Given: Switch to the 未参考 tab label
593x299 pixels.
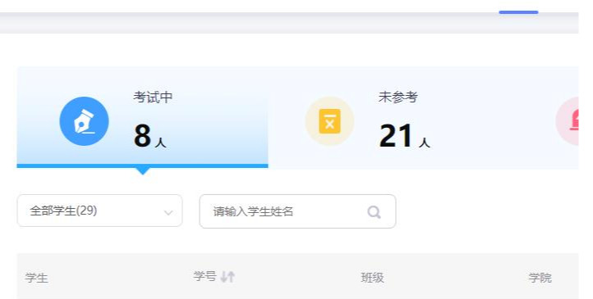Looking at the screenshot, I should pos(398,97).
